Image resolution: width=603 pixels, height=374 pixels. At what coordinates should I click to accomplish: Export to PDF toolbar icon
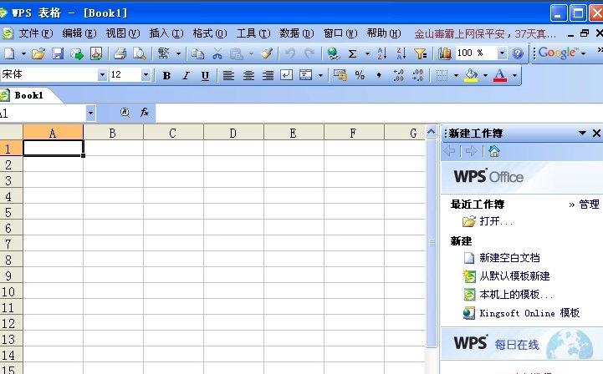tap(96, 53)
